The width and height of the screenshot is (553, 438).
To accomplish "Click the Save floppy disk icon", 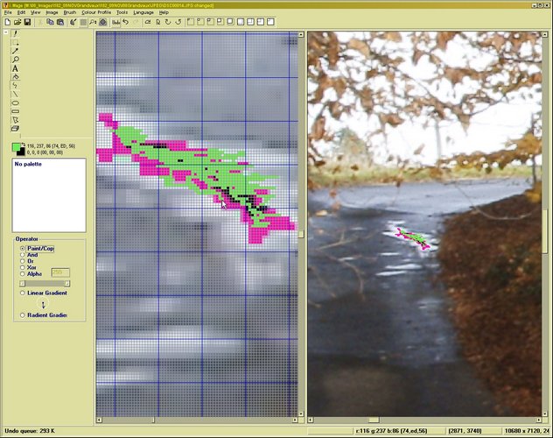I will pyautogui.click(x=26, y=22).
